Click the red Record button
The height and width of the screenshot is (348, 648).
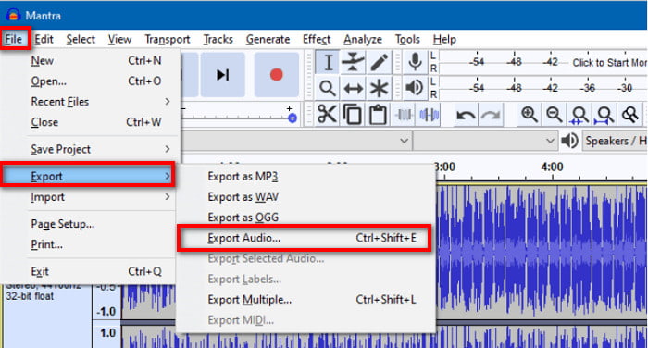tap(277, 75)
